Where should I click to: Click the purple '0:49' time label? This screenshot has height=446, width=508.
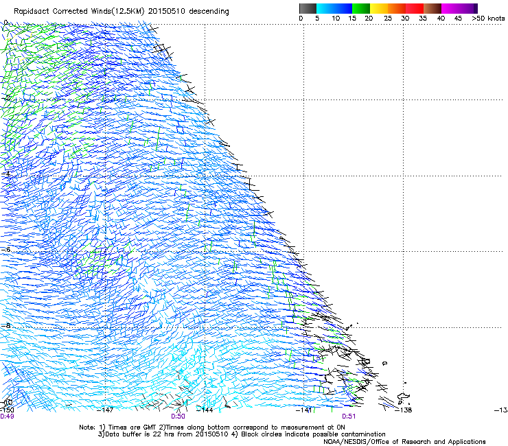(7, 416)
